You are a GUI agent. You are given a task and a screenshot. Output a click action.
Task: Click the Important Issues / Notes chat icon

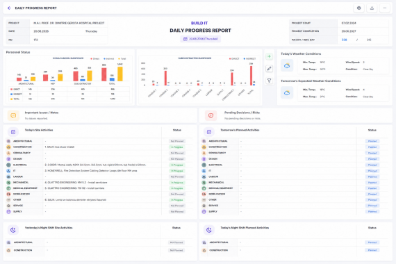pyautogui.click(x=13, y=115)
